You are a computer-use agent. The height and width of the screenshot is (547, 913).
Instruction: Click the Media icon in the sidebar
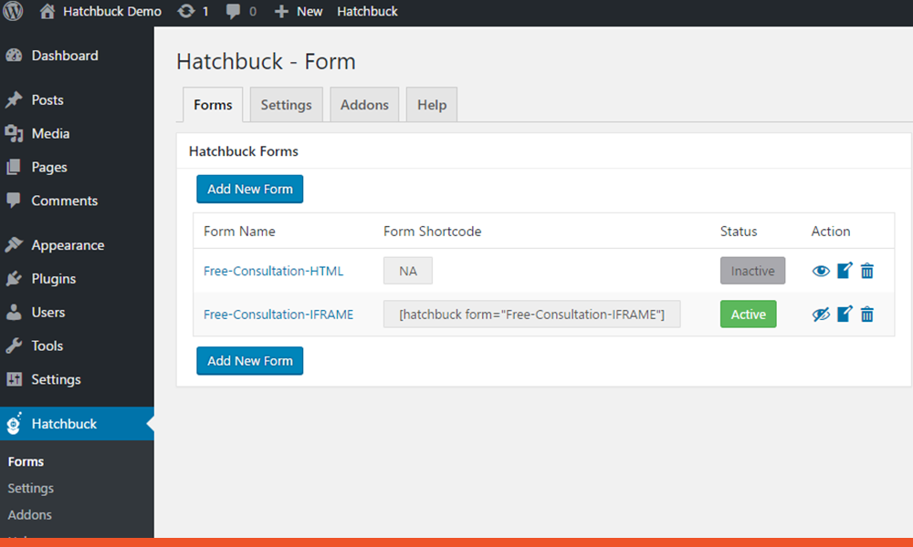[x=14, y=133]
